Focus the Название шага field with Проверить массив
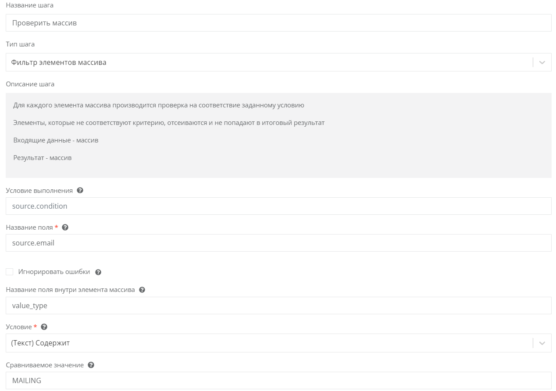The width and height of the screenshot is (556, 391). tap(278, 23)
